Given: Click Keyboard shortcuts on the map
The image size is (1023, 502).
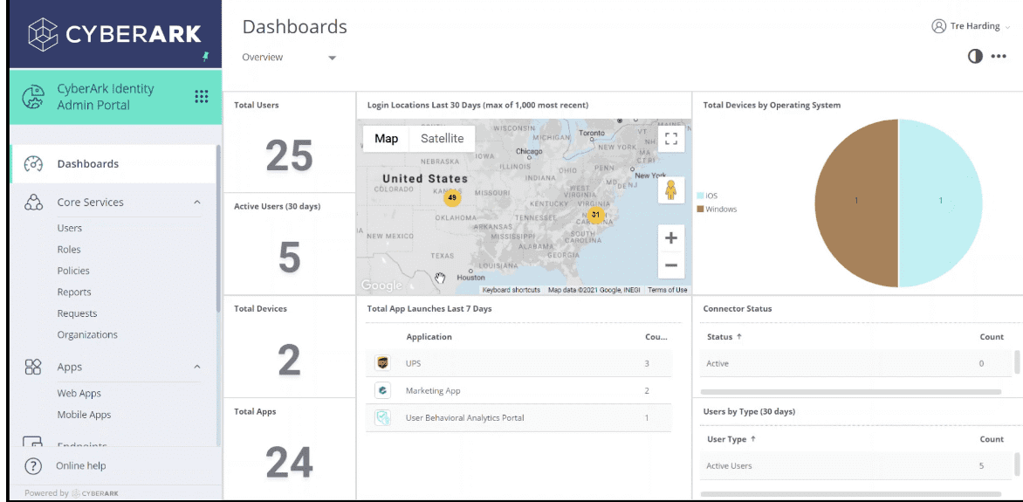Looking at the screenshot, I should click(x=511, y=290).
